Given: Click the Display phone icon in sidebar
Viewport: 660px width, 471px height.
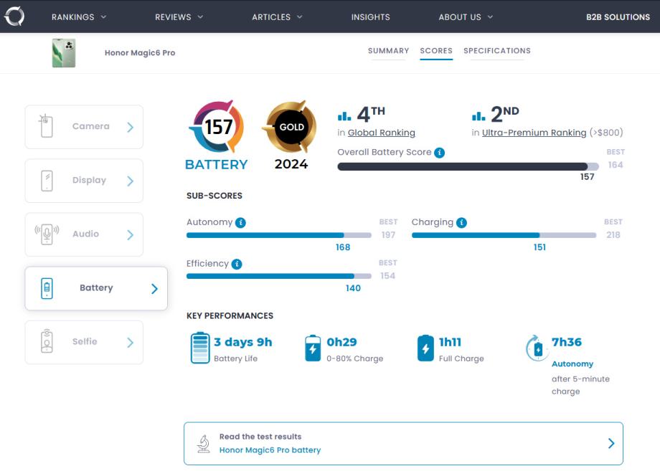Looking at the screenshot, I should pyautogui.click(x=47, y=181).
